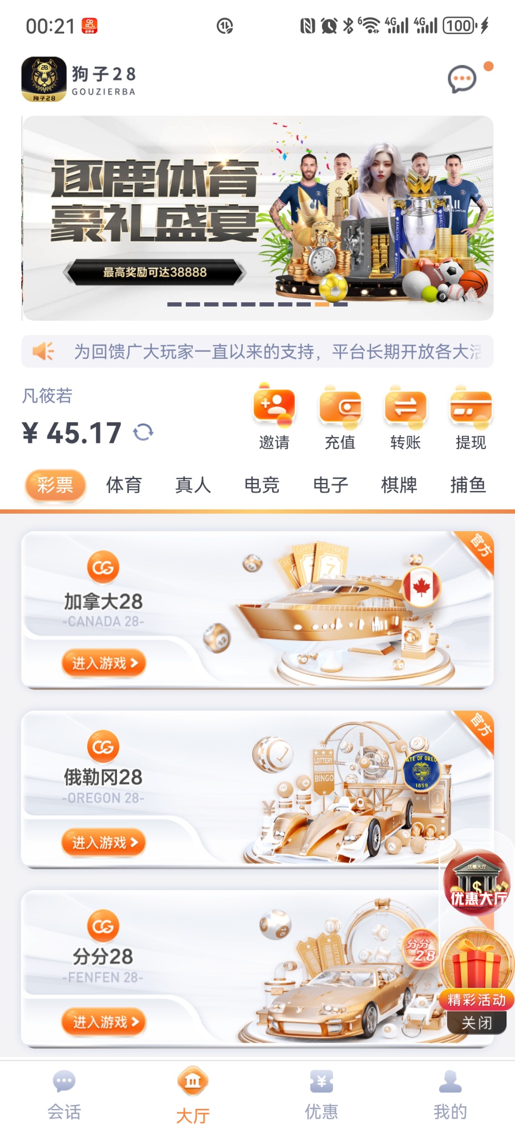Tap the 逐鹿体育 promotional banner
Image resolution: width=515 pixels, height=1132 pixels.
click(257, 218)
